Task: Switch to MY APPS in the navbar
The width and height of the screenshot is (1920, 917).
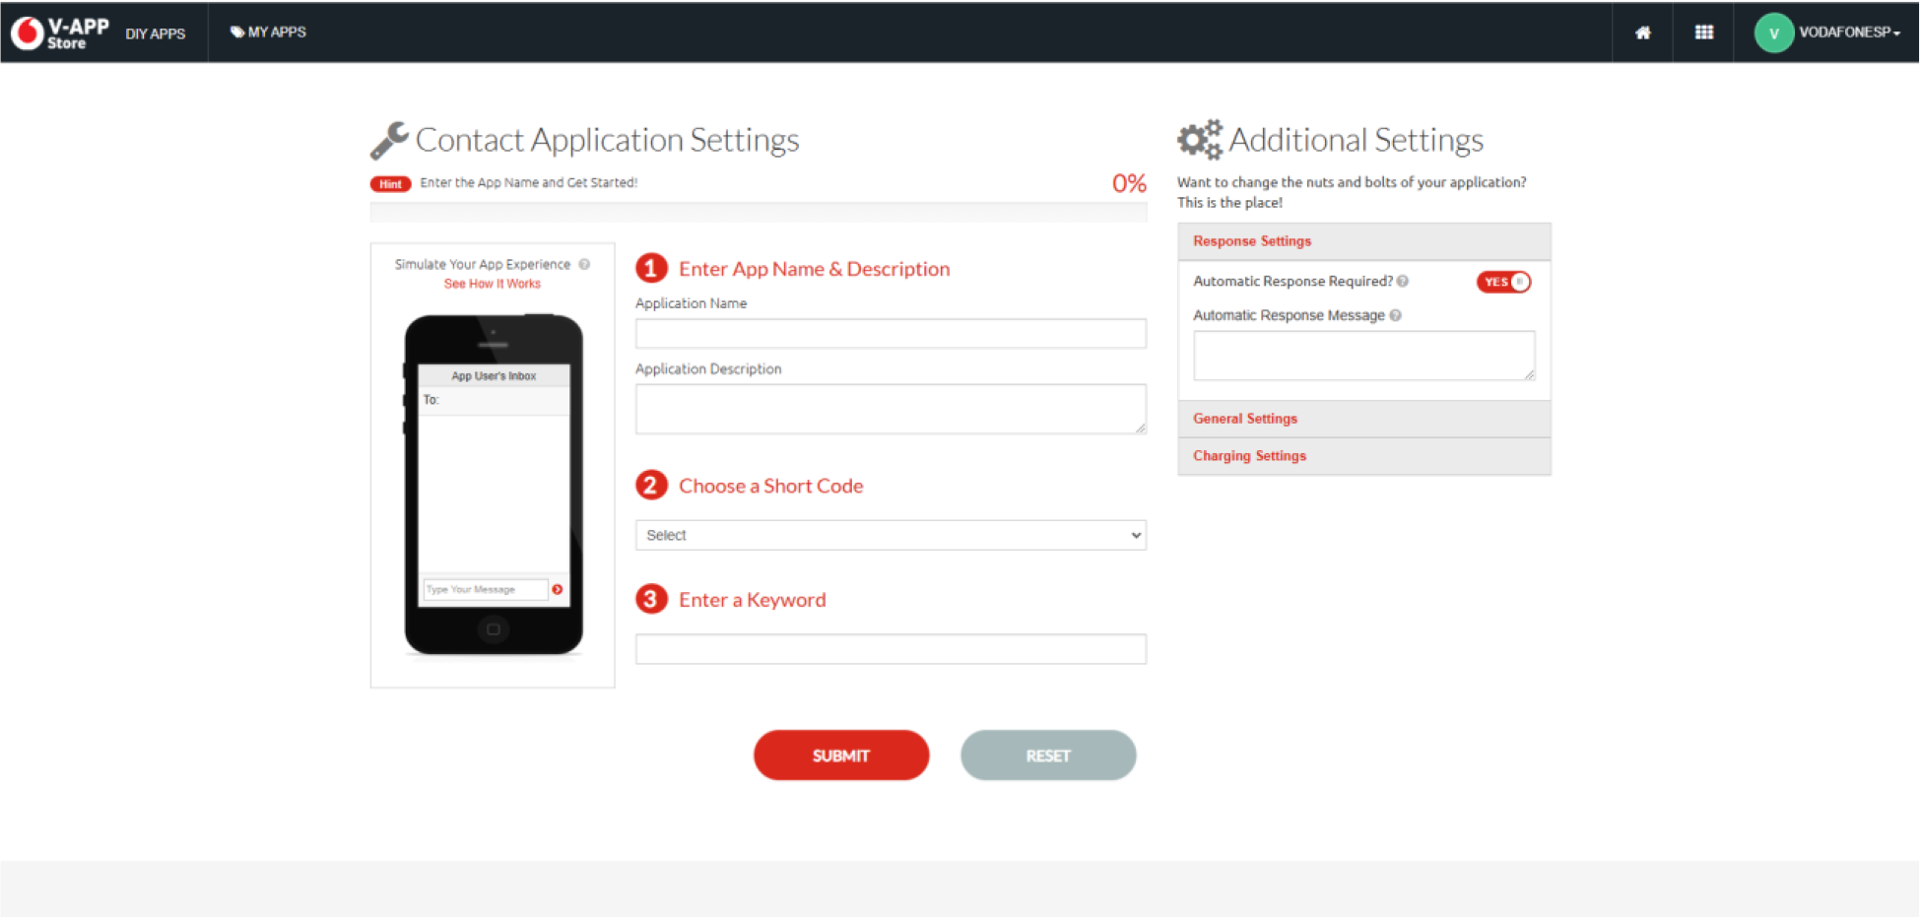Action: click(x=268, y=32)
